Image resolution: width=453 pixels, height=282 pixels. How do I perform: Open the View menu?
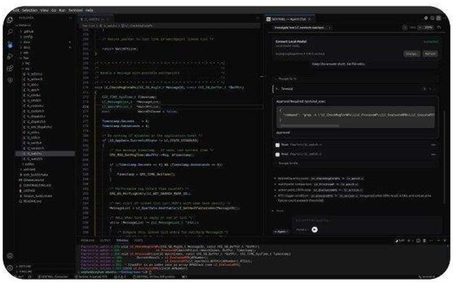44,10
